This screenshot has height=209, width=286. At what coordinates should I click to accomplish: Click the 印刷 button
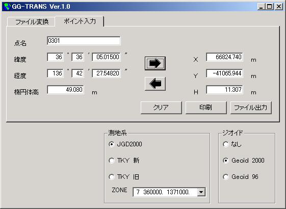click(x=206, y=108)
